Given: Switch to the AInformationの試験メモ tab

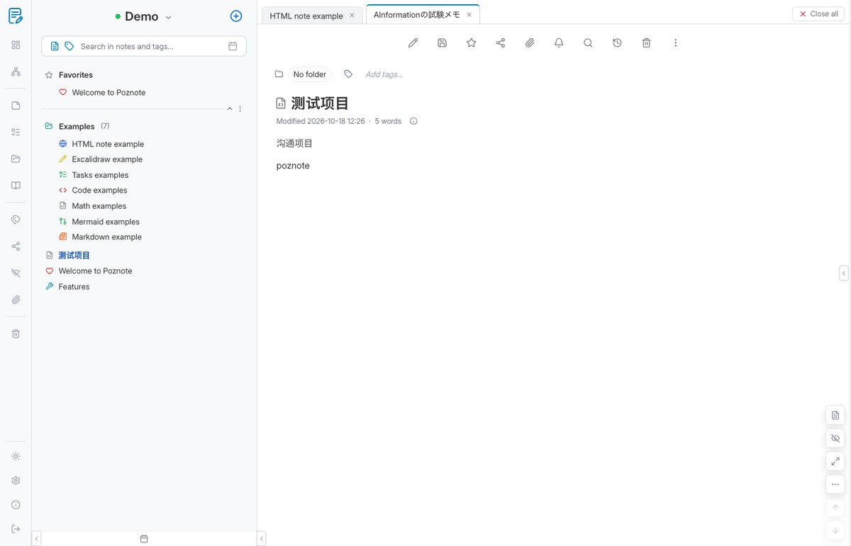Looking at the screenshot, I should (417, 15).
